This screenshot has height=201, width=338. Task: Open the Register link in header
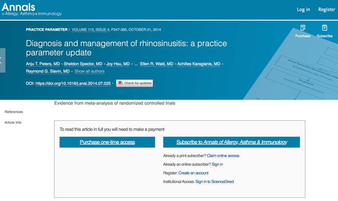click(327, 10)
